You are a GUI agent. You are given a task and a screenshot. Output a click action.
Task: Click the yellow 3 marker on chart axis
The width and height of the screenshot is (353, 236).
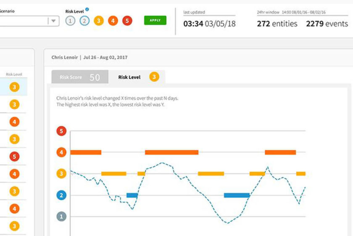click(x=62, y=173)
